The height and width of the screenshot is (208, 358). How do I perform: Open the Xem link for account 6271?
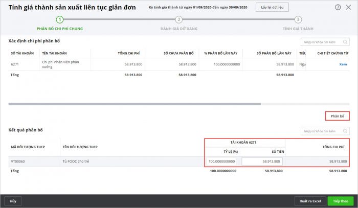tap(343, 65)
